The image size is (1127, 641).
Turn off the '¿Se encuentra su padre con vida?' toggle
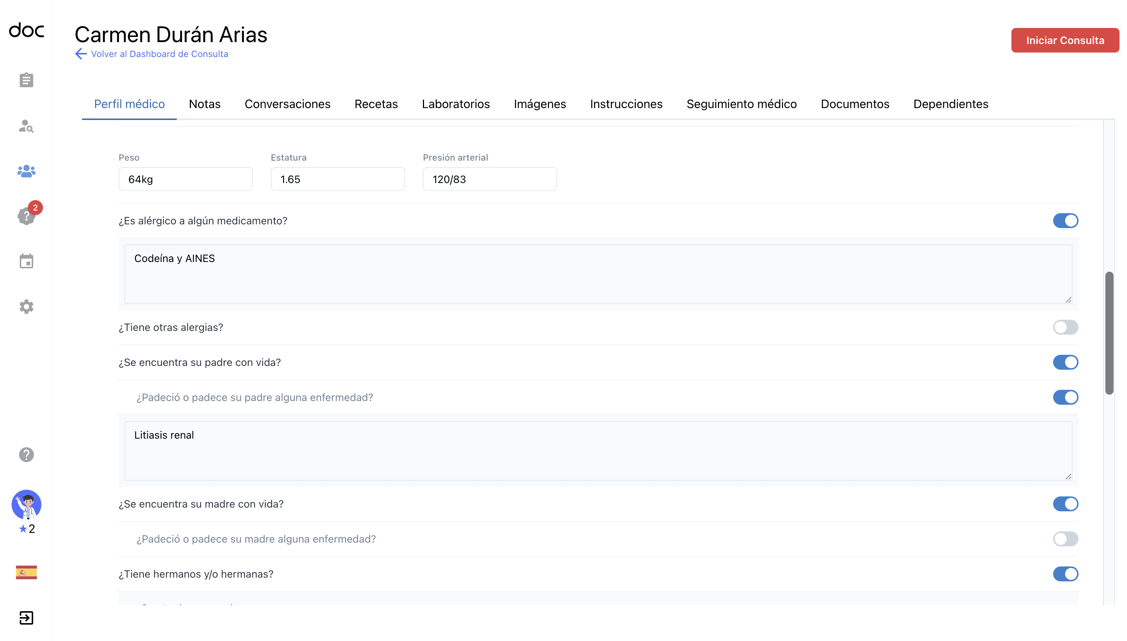[x=1065, y=362]
